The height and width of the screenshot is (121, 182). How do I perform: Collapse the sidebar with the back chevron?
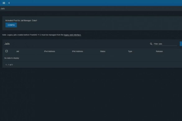[9, 3]
